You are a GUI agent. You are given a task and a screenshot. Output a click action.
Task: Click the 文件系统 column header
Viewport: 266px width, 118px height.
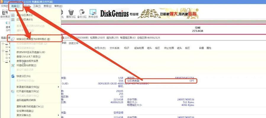pyautogui.click(x=115, y=48)
